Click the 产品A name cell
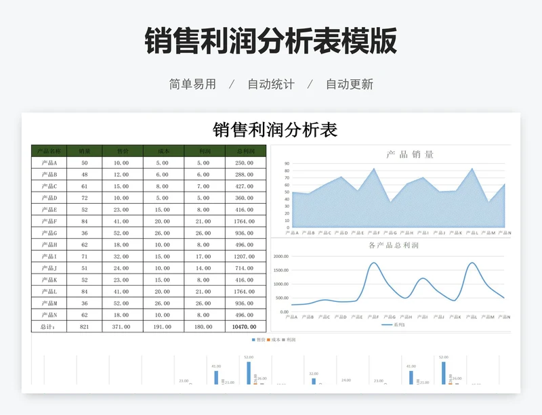The width and height of the screenshot is (542, 415). click(49, 162)
